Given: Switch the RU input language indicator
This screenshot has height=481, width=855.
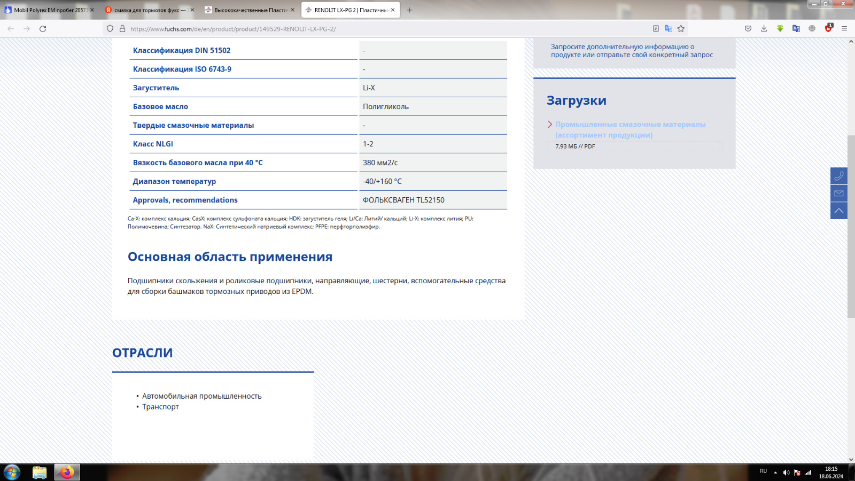Looking at the screenshot, I should pyautogui.click(x=763, y=471).
